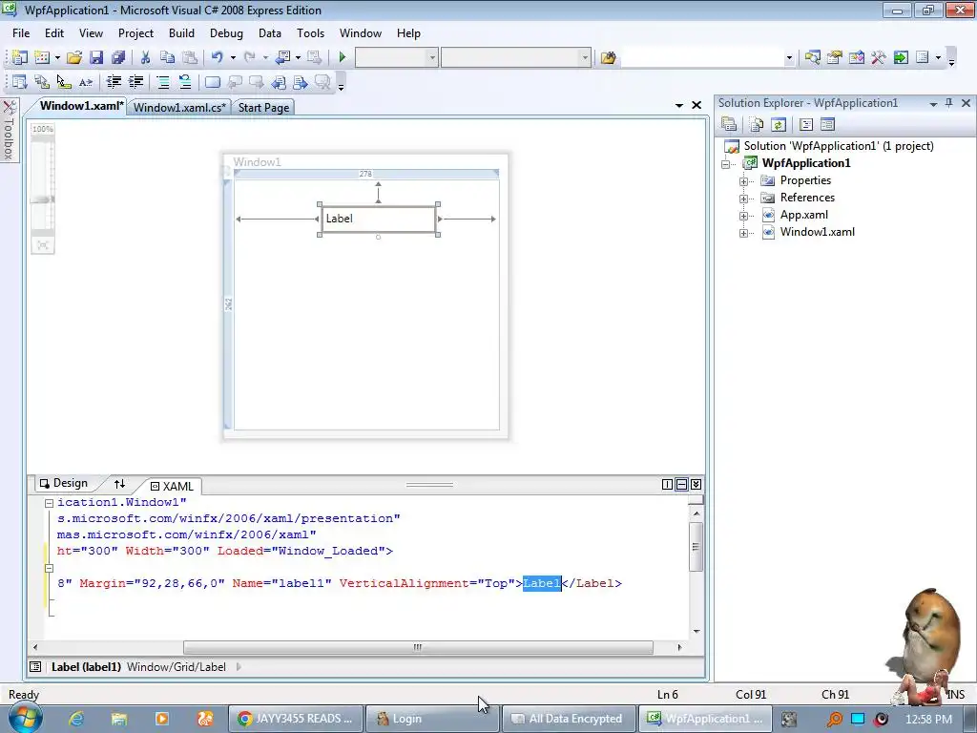The height and width of the screenshot is (733, 977).
Task: Open the Toolbox hammer-and-wrench icon
Action: pyautogui.click(x=879, y=57)
